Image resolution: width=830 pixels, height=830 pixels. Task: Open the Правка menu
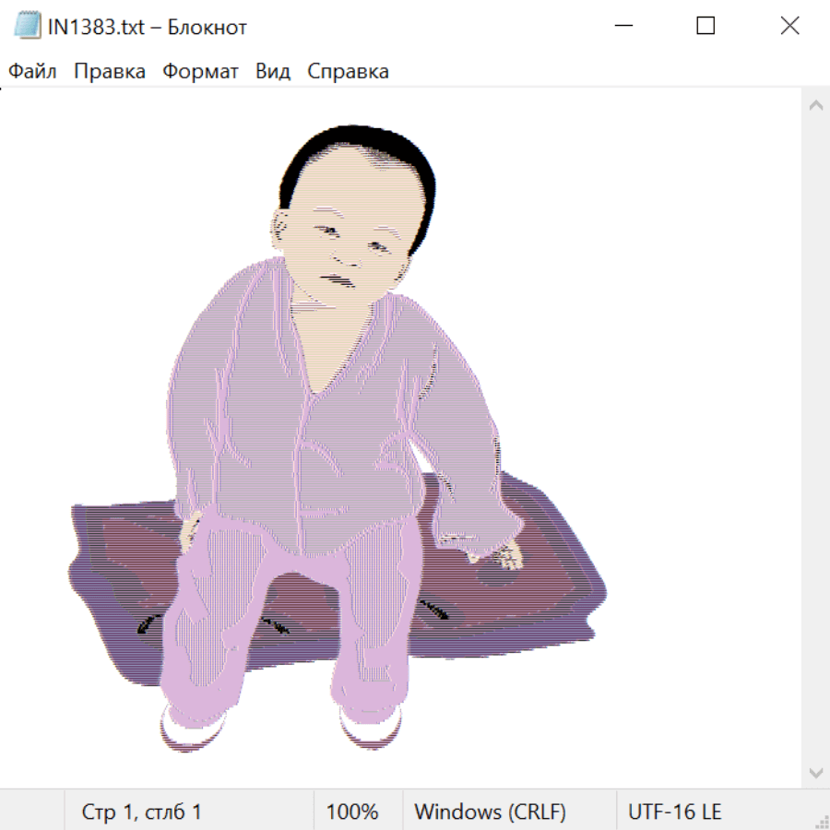(109, 72)
